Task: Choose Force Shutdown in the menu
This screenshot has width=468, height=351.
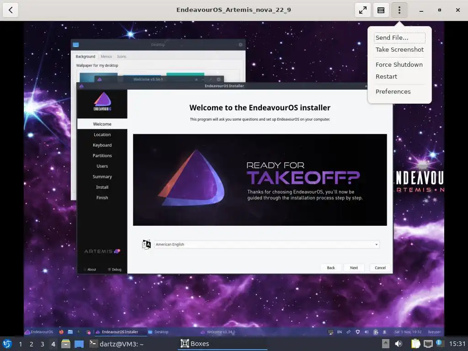Action: point(399,64)
